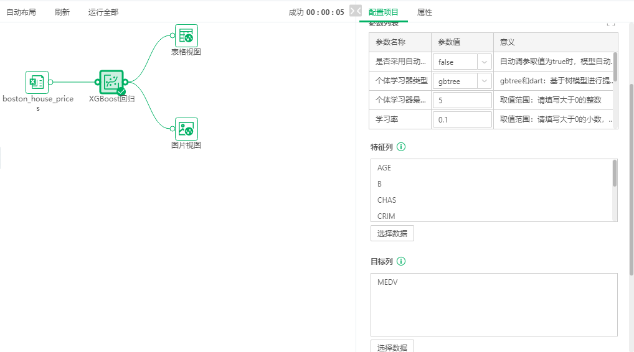
Task: Click the input field with value 5
Action: [x=462, y=100]
